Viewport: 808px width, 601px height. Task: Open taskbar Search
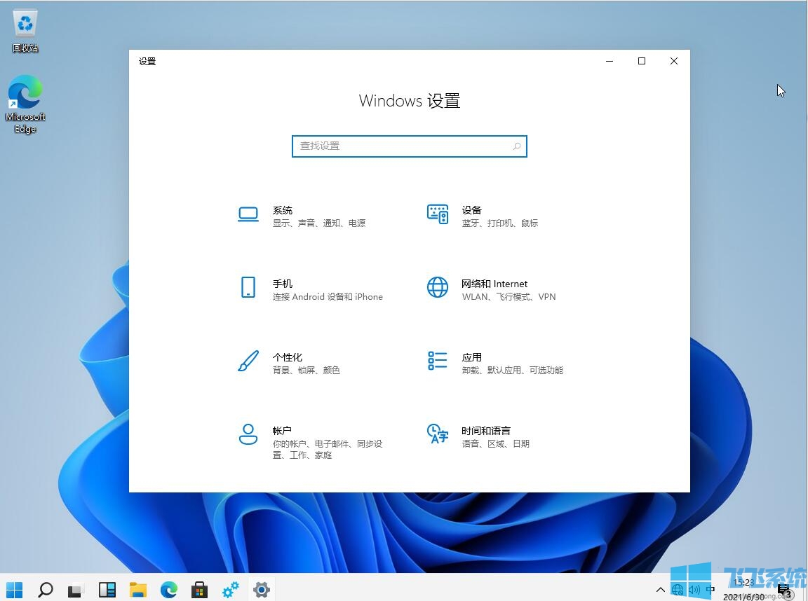point(45,590)
